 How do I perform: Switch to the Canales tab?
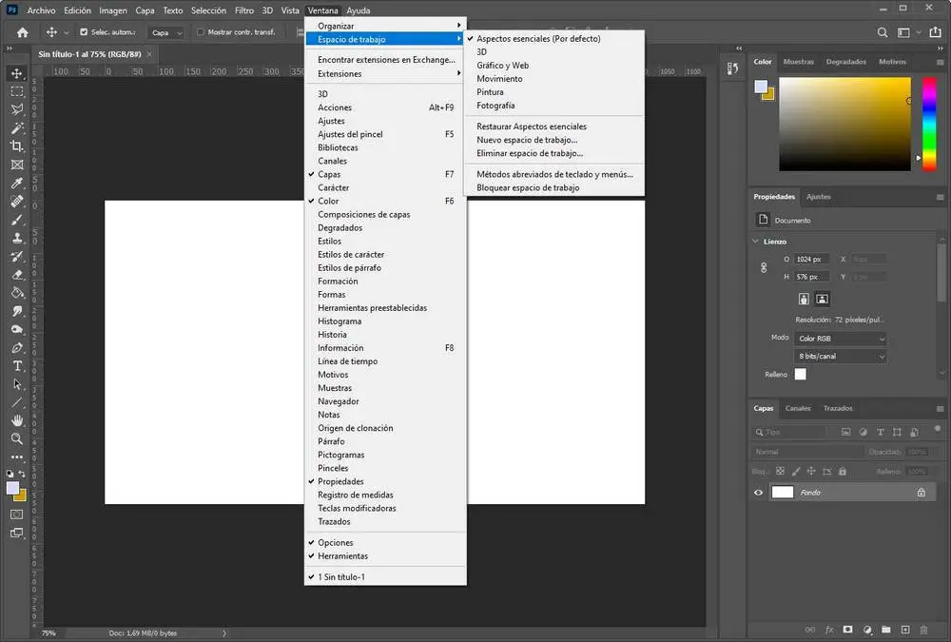click(798, 408)
